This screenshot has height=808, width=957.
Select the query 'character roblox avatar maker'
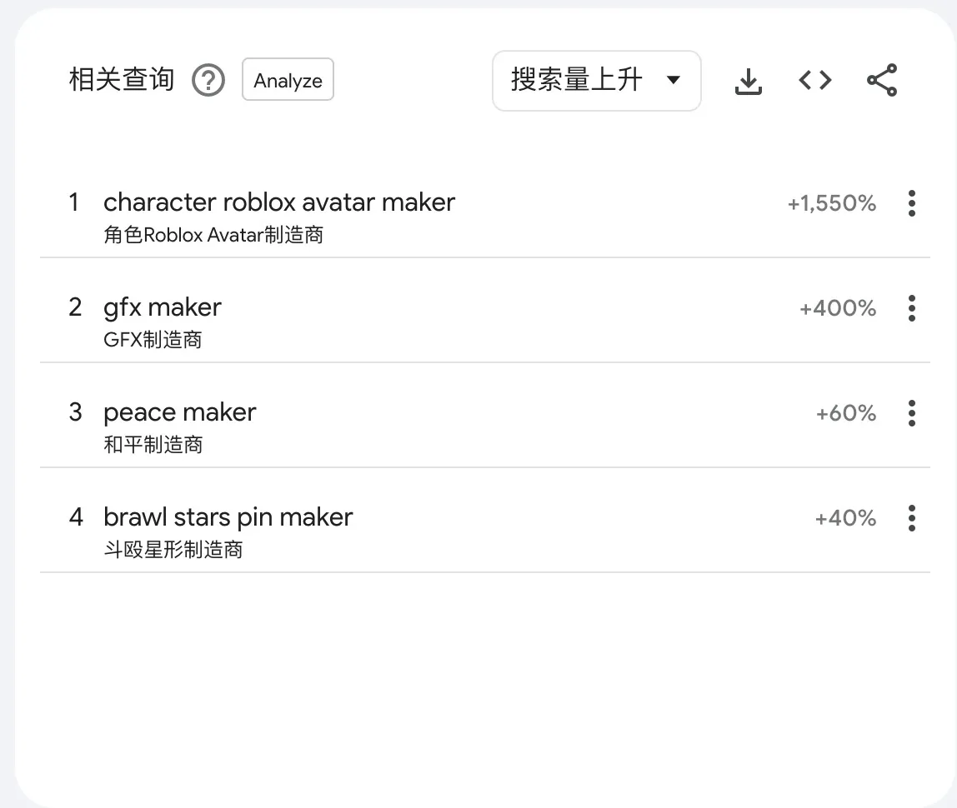(278, 202)
